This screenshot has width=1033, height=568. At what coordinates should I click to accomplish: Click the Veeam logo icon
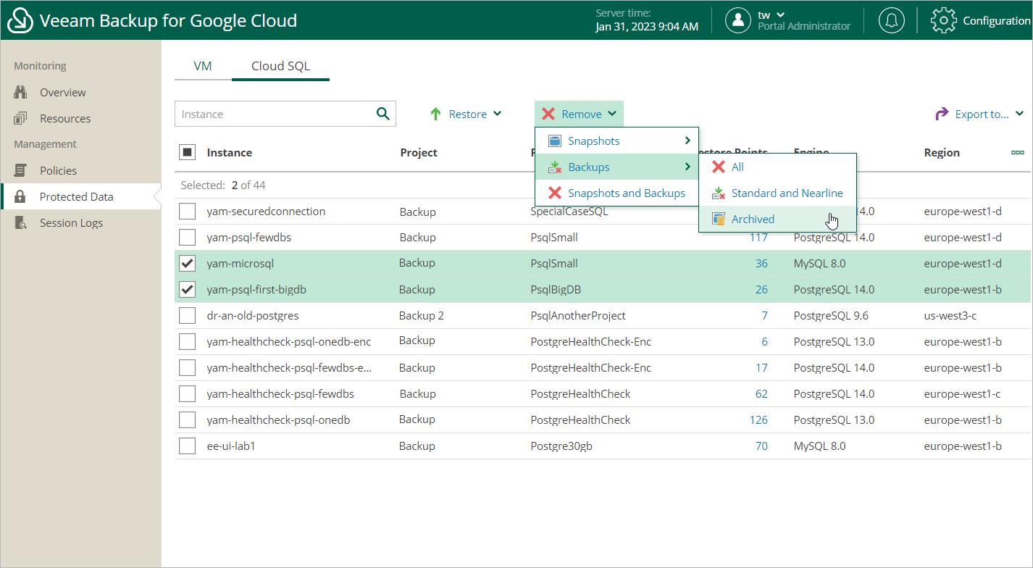tap(20, 20)
